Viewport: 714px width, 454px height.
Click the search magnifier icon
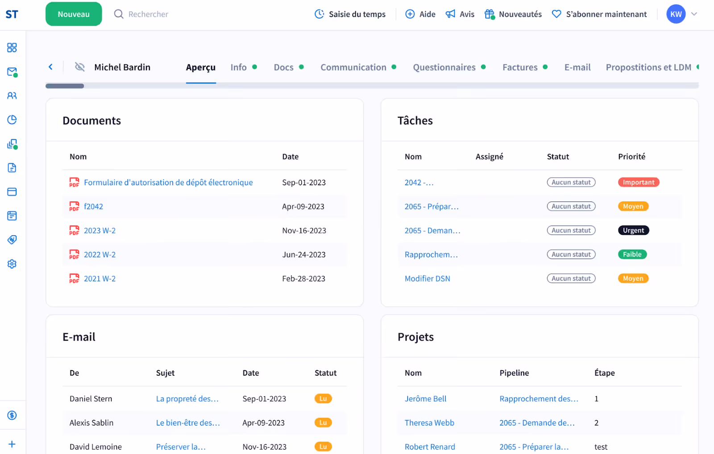[119, 14]
